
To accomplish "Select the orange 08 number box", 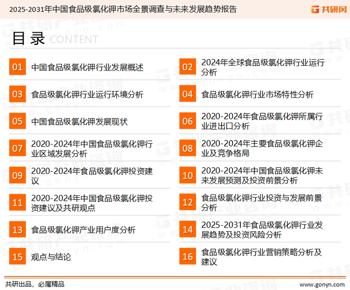I will (188, 148).
